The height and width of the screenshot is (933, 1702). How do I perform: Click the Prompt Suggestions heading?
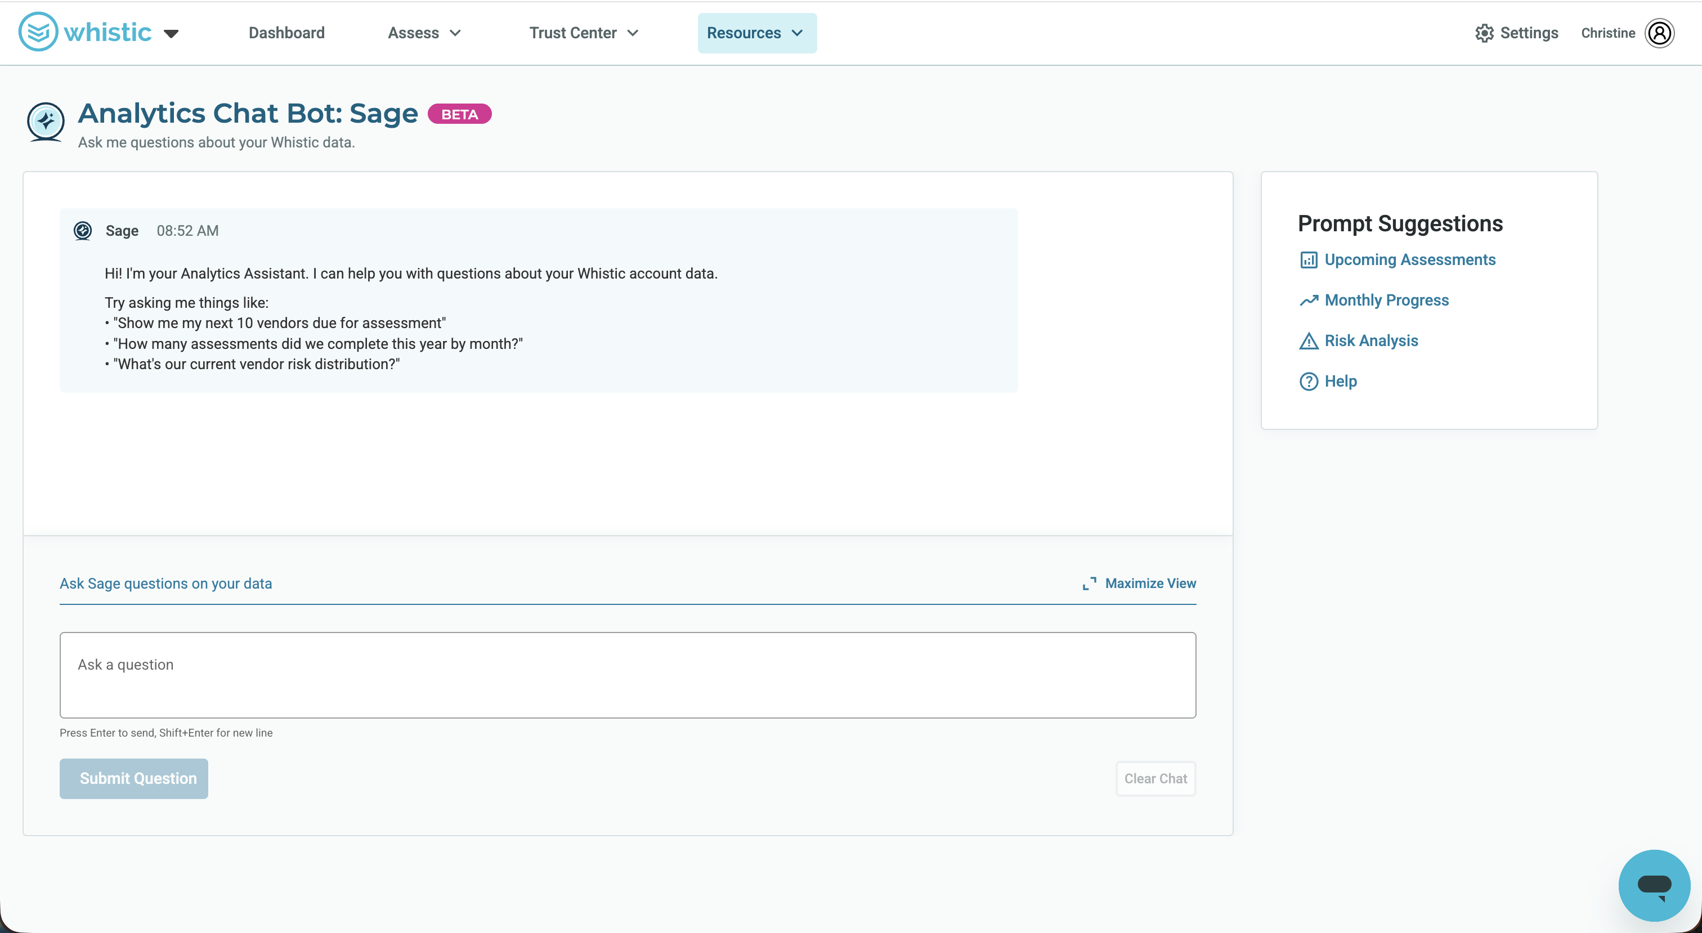click(x=1400, y=223)
